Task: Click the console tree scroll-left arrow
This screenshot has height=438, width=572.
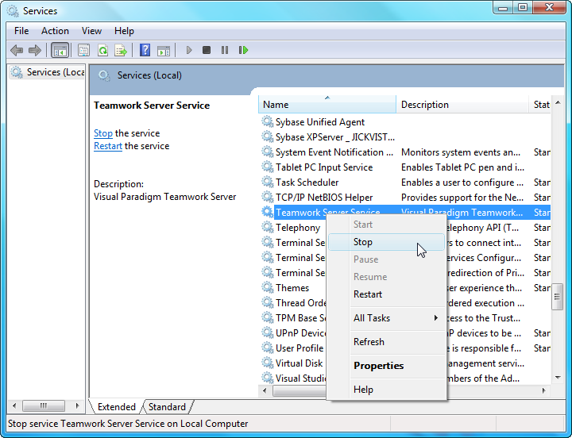Action: (x=14, y=405)
